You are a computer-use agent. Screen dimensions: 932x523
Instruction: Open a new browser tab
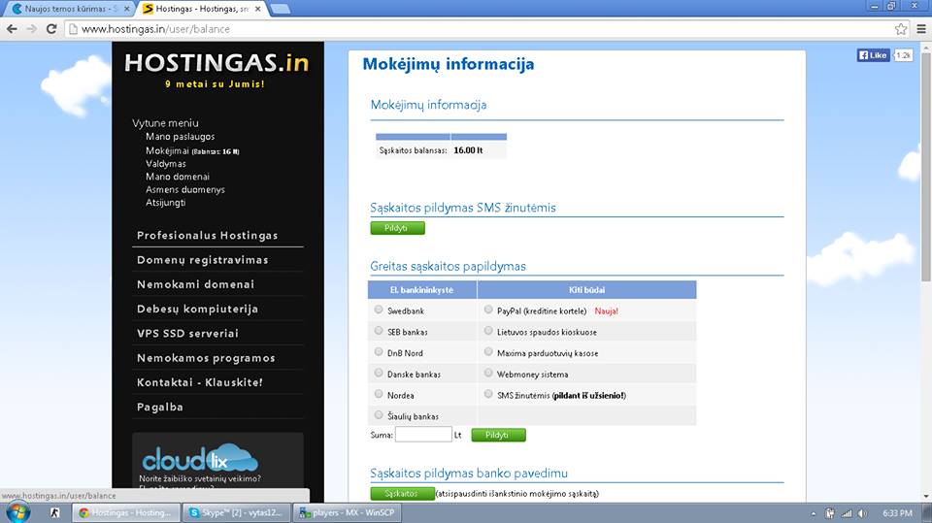pyautogui.click(x=280, y=9)
